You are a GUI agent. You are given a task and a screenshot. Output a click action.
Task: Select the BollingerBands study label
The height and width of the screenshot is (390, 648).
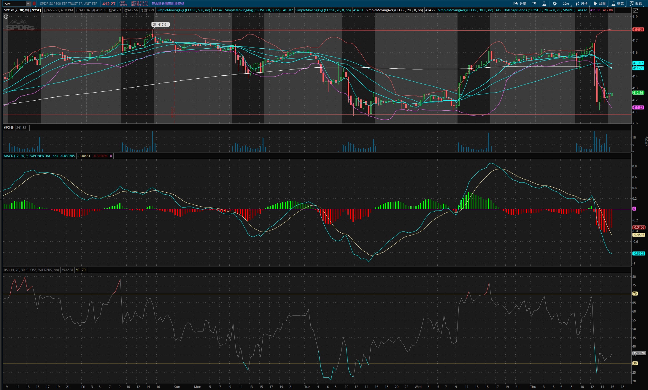[x=539, y=10]
